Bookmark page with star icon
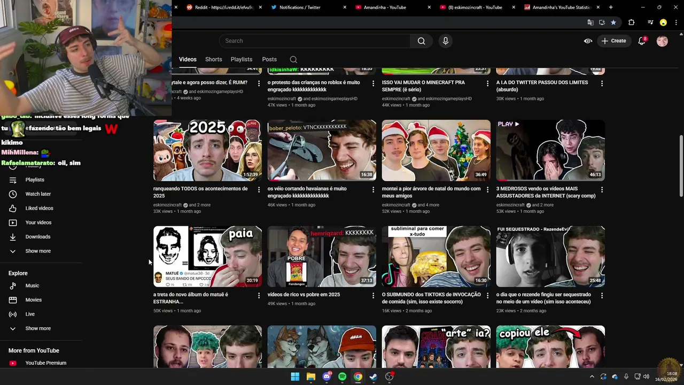Screen dimensions: 684x385 [x=613, y=22]
